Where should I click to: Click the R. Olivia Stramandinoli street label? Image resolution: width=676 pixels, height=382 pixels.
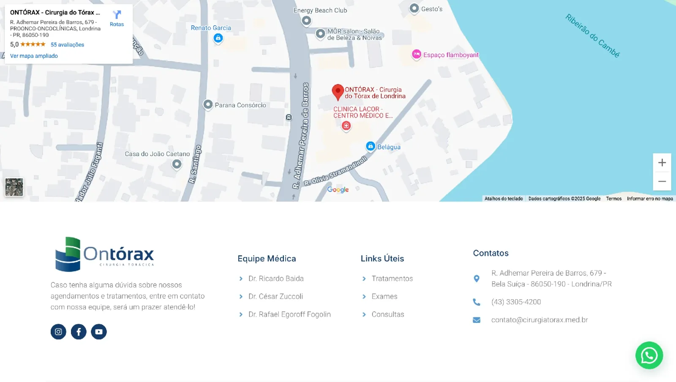(x=335, y=171)
